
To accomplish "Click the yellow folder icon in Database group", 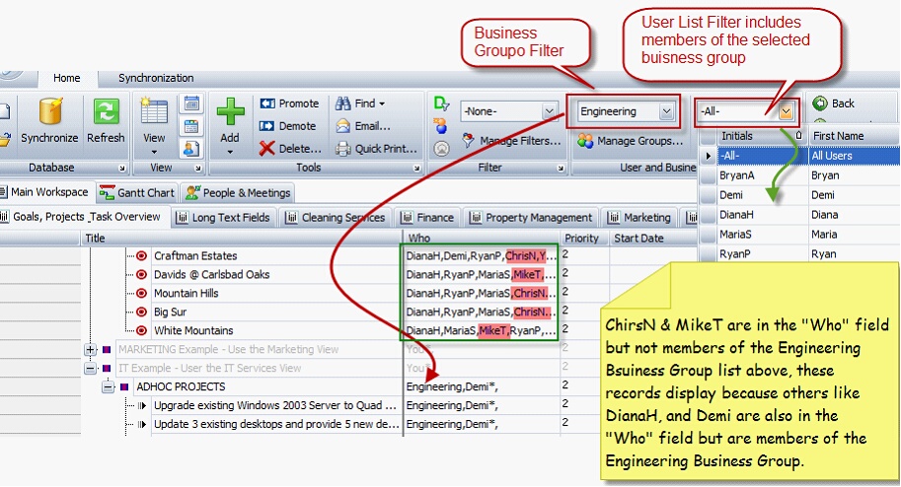I will tap(5, 138).
